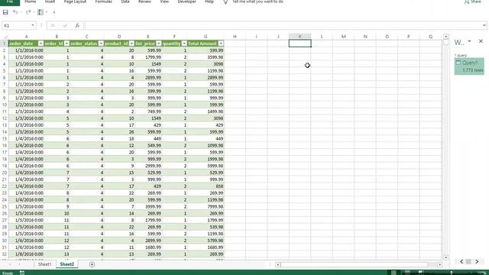Click the Tell me lightbulb search box
This screenshot has height=275, width=489.
253,2
